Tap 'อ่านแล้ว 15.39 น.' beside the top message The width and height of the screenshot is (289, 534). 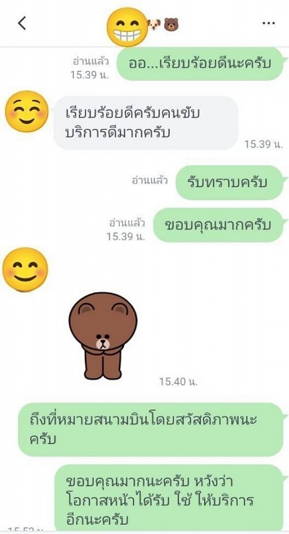pyautogui.click(x=90, y=68)
